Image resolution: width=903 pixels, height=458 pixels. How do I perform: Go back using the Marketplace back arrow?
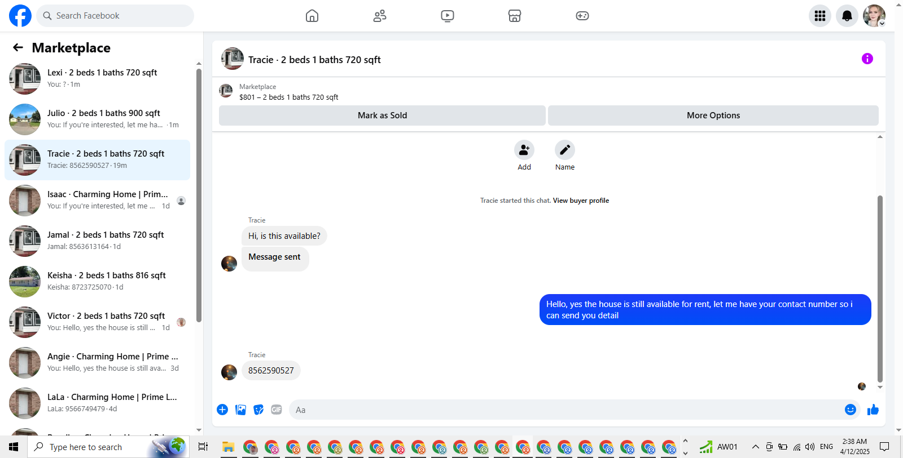point(18,48)
